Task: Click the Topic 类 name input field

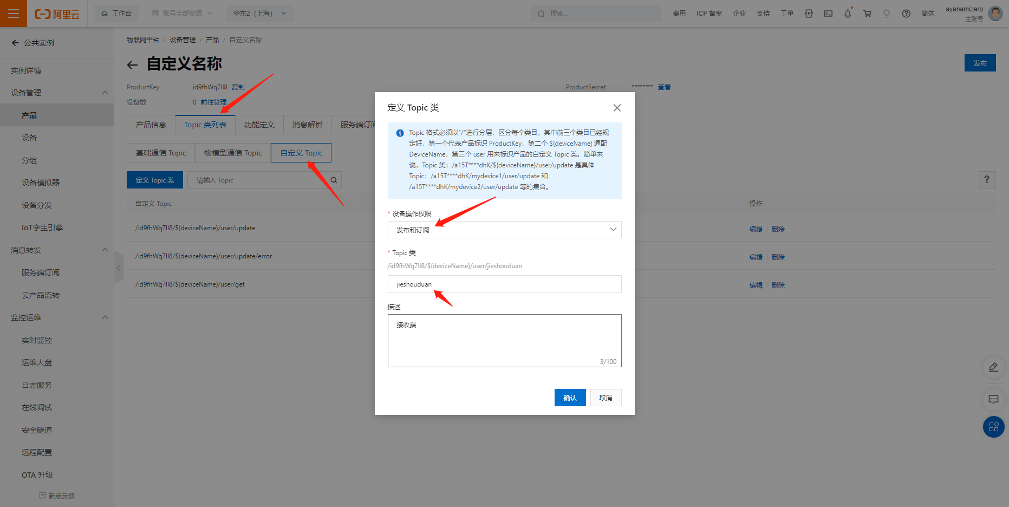Action: (x=504, y=284)
